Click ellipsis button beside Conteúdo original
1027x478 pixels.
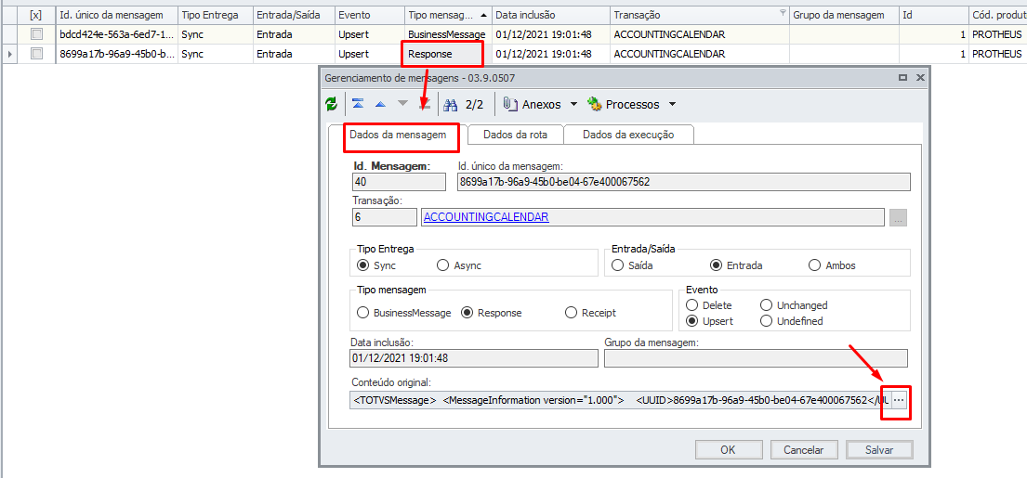point(900,399)
